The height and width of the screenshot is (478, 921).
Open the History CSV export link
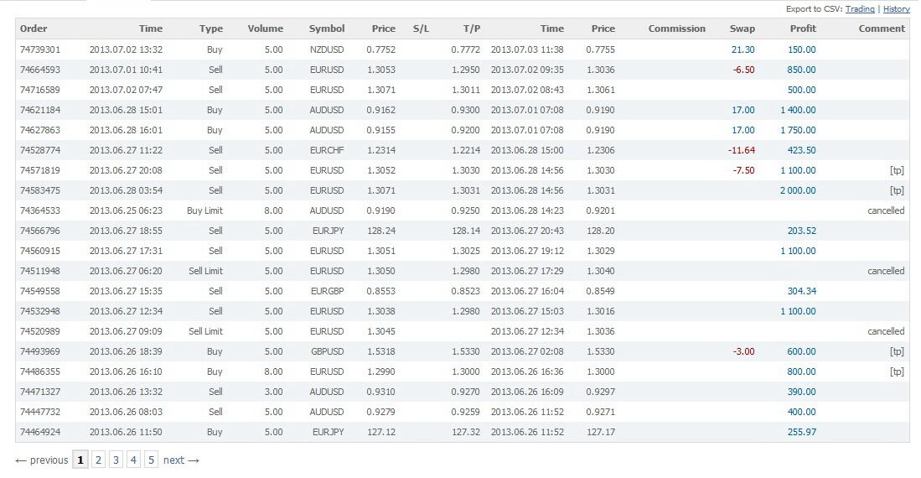pos(897,9)
